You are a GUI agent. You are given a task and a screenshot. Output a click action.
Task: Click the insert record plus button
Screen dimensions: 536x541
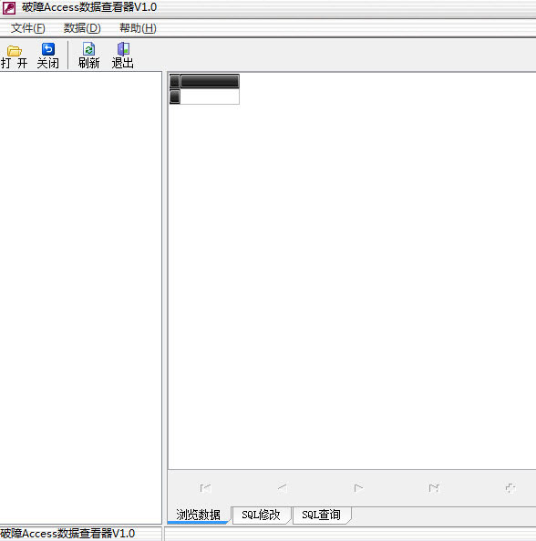pyautogui.click(x=510, y=488)
